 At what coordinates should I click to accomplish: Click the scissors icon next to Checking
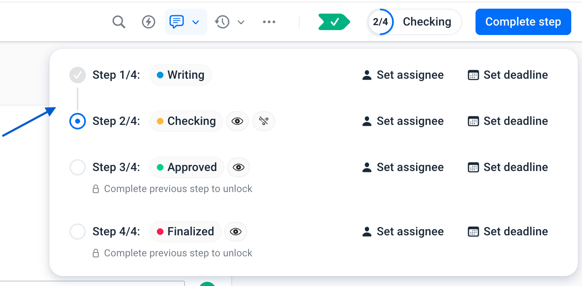pyautogui.click(x=264, y=121)
